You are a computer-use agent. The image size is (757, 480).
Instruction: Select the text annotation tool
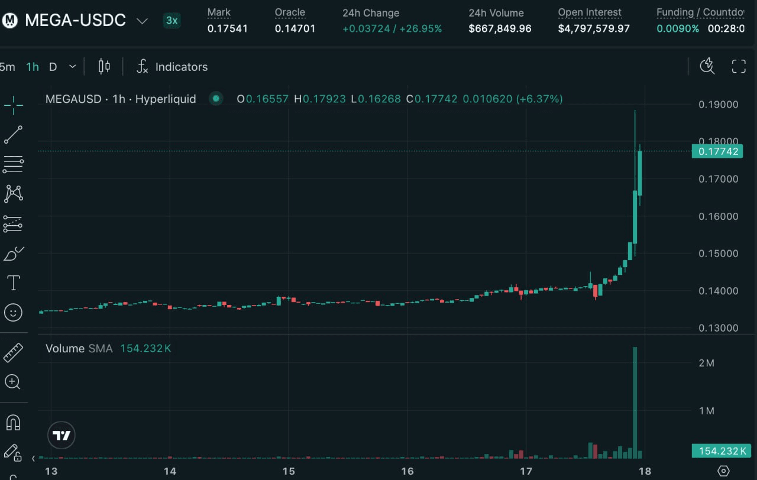[x=13, y=283]
